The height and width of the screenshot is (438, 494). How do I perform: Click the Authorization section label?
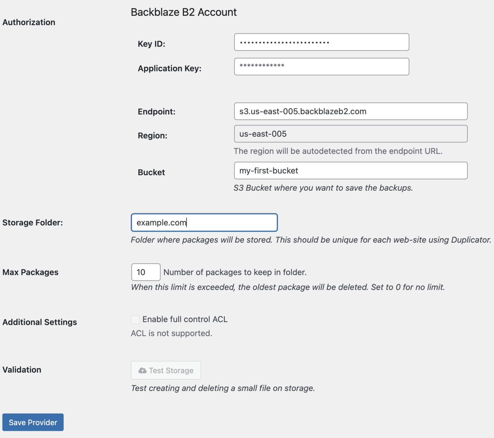(x=29, y=22)
